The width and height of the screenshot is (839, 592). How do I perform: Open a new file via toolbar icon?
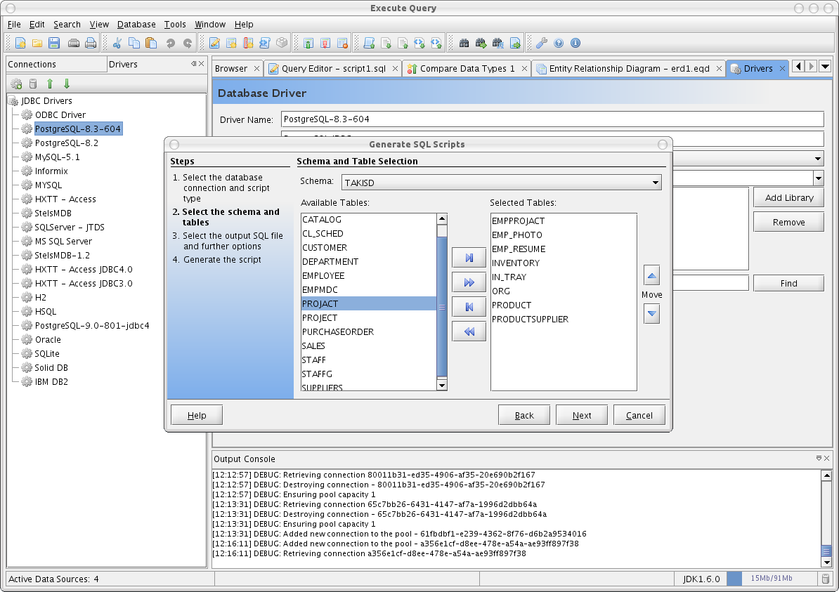point(20,43)
